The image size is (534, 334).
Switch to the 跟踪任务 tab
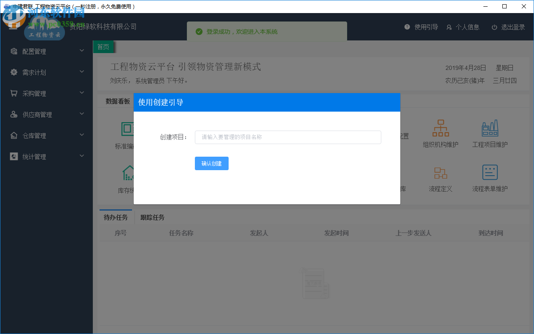click(152, 217)
